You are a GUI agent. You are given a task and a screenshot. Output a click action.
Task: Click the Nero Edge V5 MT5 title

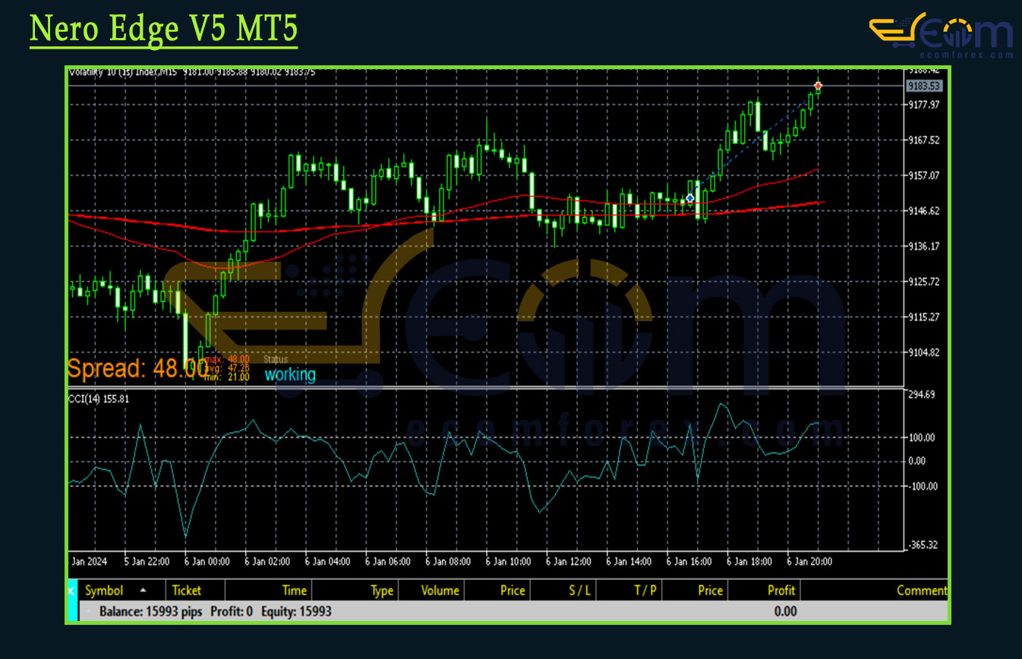click(163, 30)
